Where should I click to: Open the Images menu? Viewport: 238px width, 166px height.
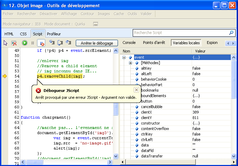click(104, 14)
